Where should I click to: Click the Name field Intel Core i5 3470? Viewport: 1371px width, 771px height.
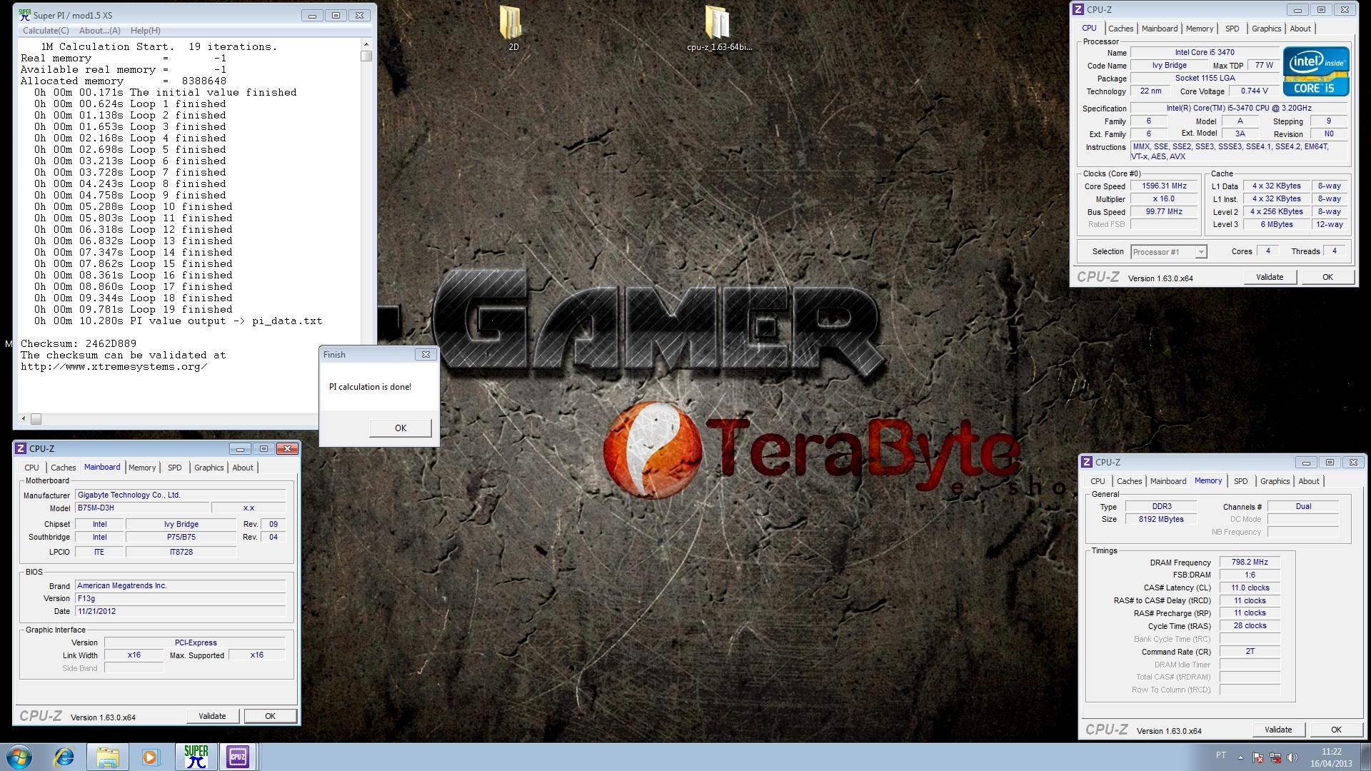(x=1204, y=52)
